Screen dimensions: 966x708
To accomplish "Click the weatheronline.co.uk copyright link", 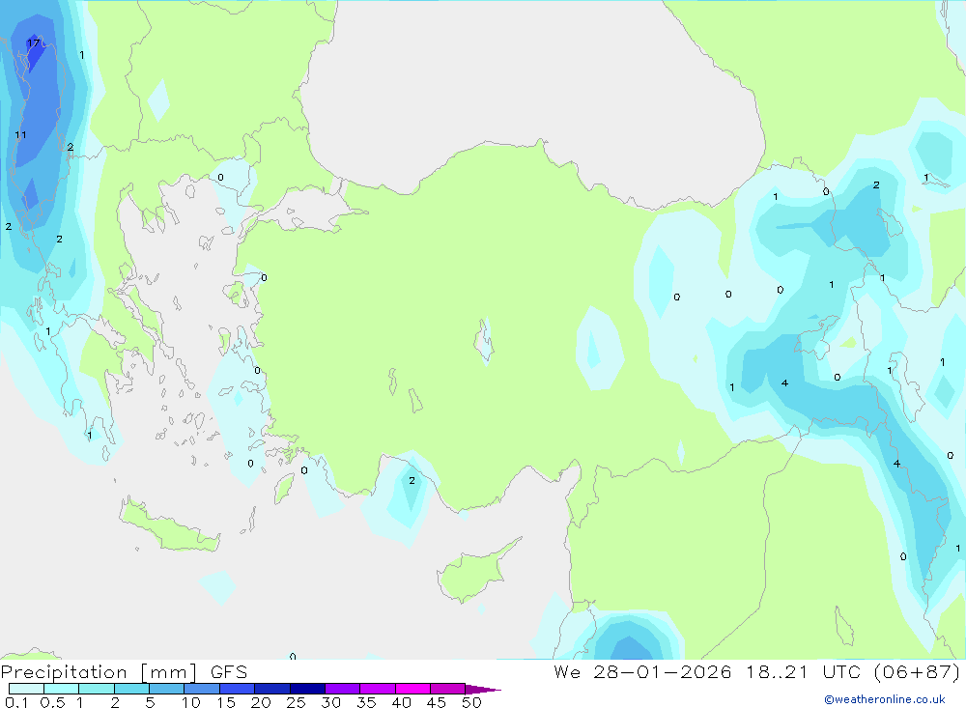I will tap(885, 699).
